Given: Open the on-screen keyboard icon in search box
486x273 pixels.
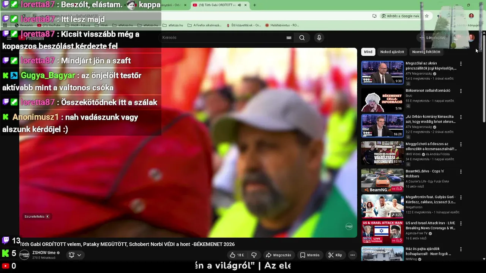Looking at the screenshot, I should [289, 38].
